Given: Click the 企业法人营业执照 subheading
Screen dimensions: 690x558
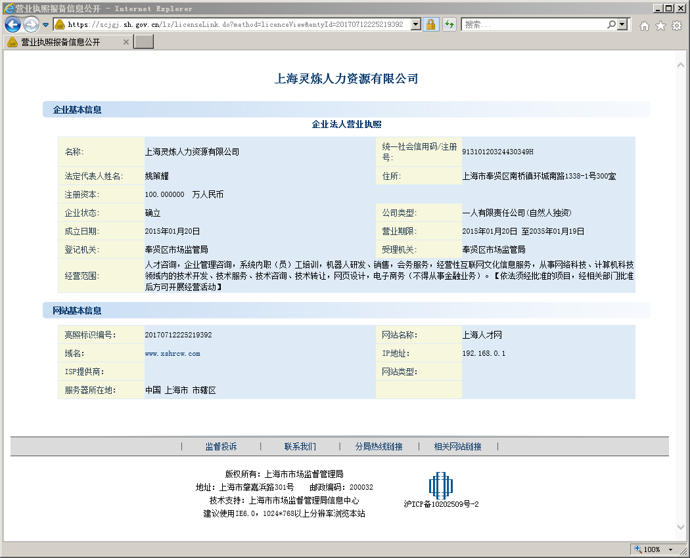Looking at the screenshot, I should 347,125.
